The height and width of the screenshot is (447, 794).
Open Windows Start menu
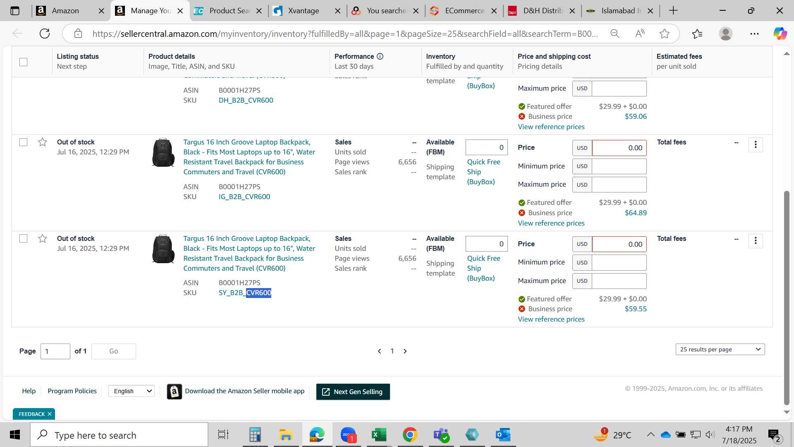[x=15, y=435]
